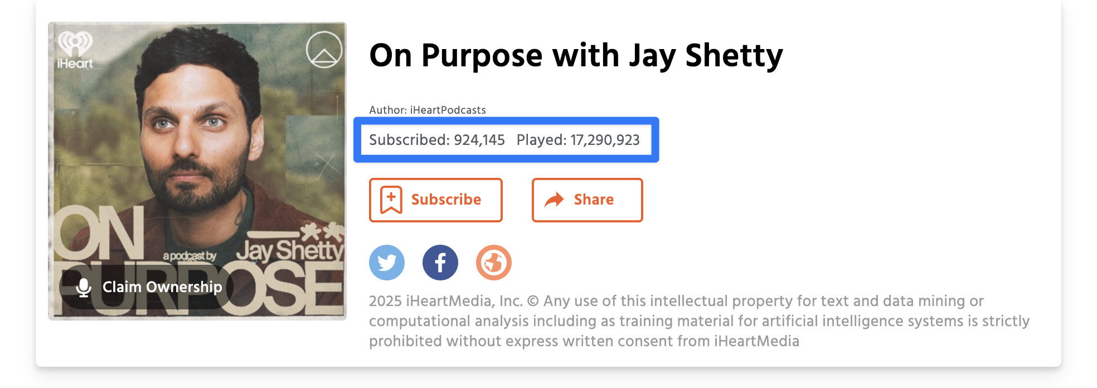1097x388 pixels.
Task: Click the Facebook share icon
Action: [x=440, y=262]
